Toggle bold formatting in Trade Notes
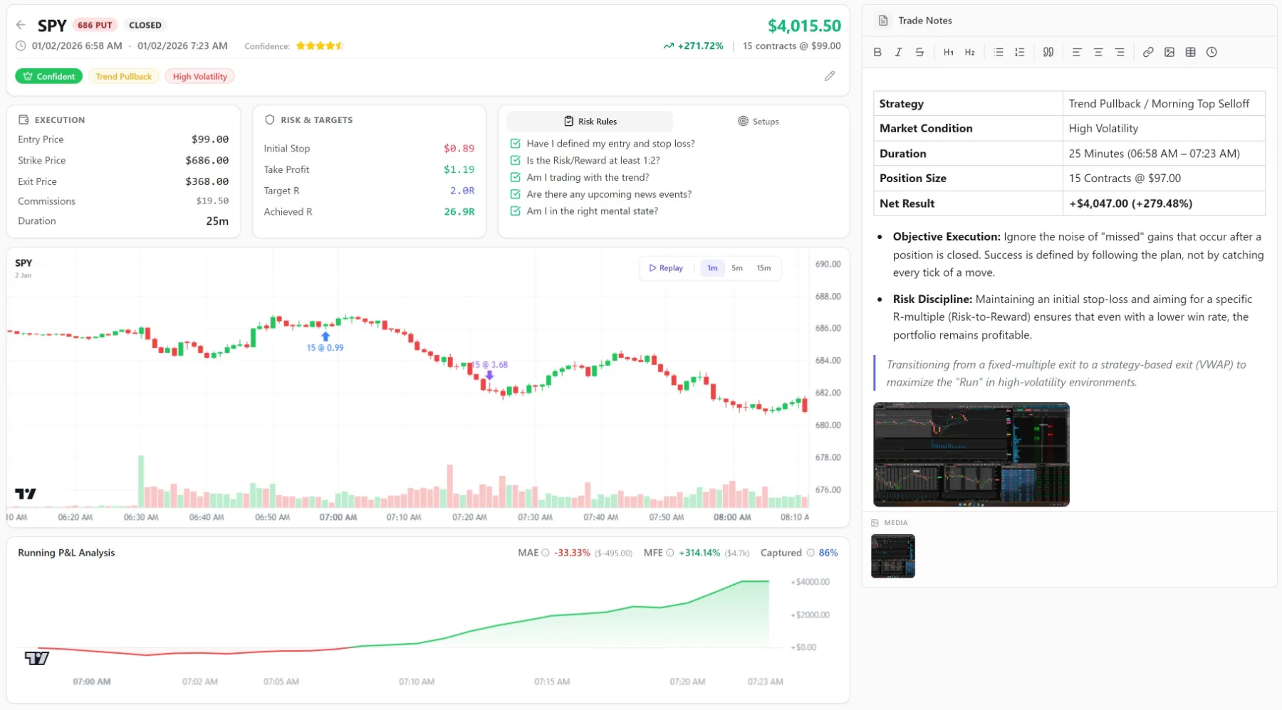 click(877, 52)
